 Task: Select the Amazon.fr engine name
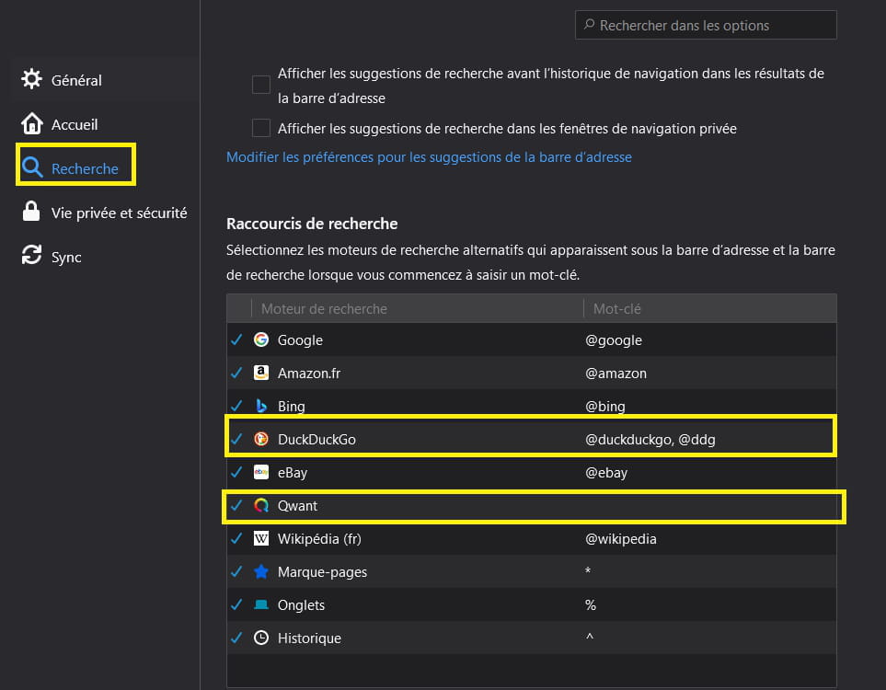309,373
